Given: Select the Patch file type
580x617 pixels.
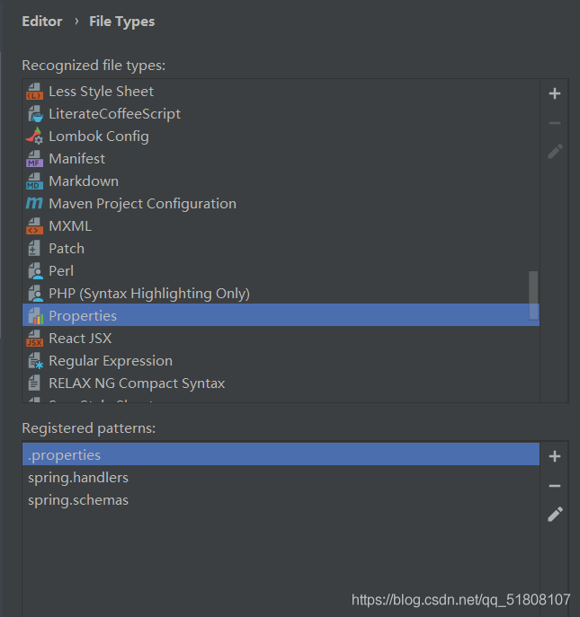Looking at the screenshot, I should click(67, 249).
